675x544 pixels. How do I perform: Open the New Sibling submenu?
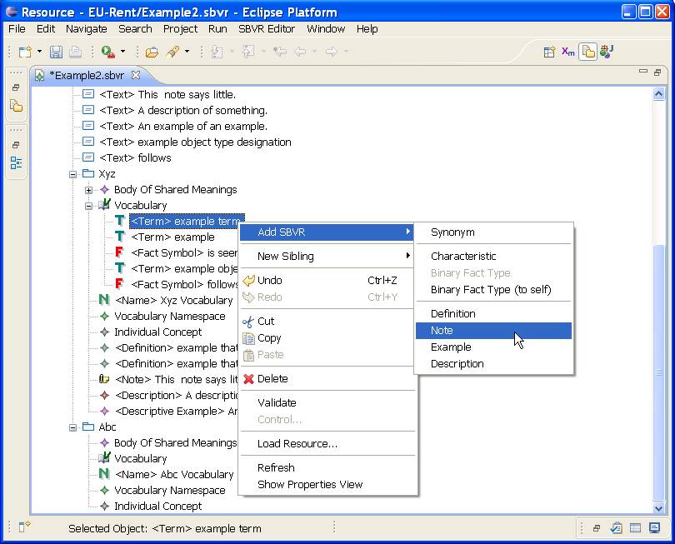pos(327,257)
